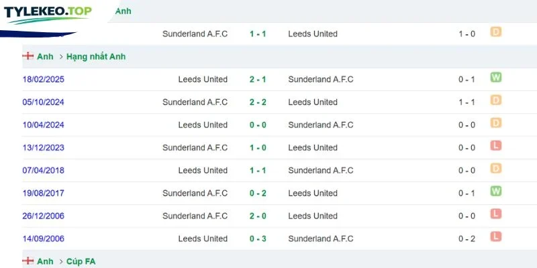The image size is (537, 268).
Task: Click the top row D badge
Action: (x=495, y=31)
